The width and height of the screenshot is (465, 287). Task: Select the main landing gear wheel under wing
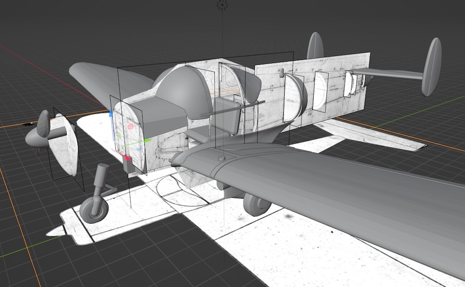[x=256, y=204]
